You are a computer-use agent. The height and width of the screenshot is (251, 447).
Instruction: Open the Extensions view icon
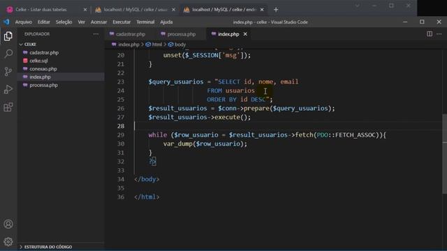(8, 107)
